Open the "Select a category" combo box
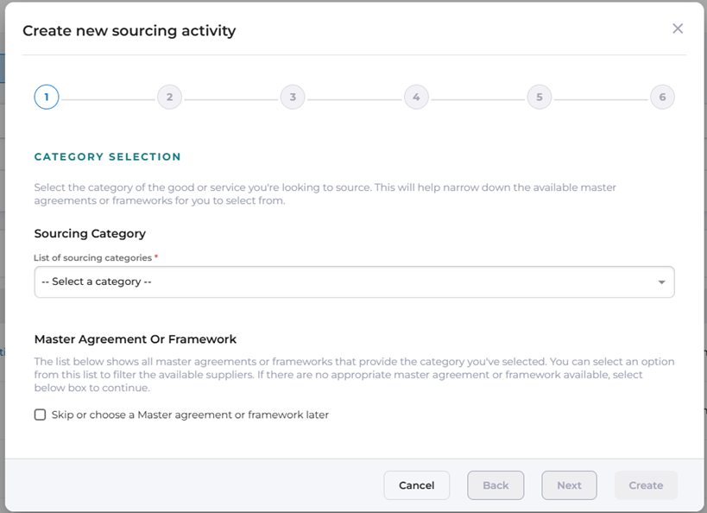Viewport: 707px width, 513px height. (x=345, y=282)
